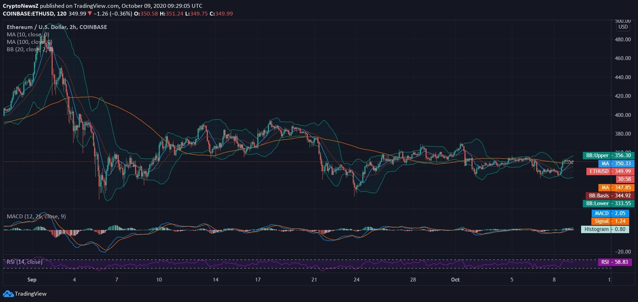Click the ETHUSD 349.99 price tag

(610, 171)
